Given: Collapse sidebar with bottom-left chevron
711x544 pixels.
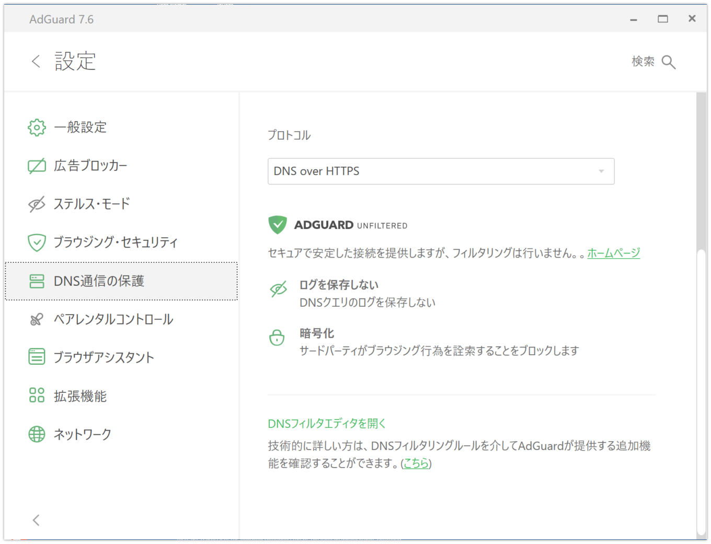Looking at the screenshot, I should tap(36, 520).
